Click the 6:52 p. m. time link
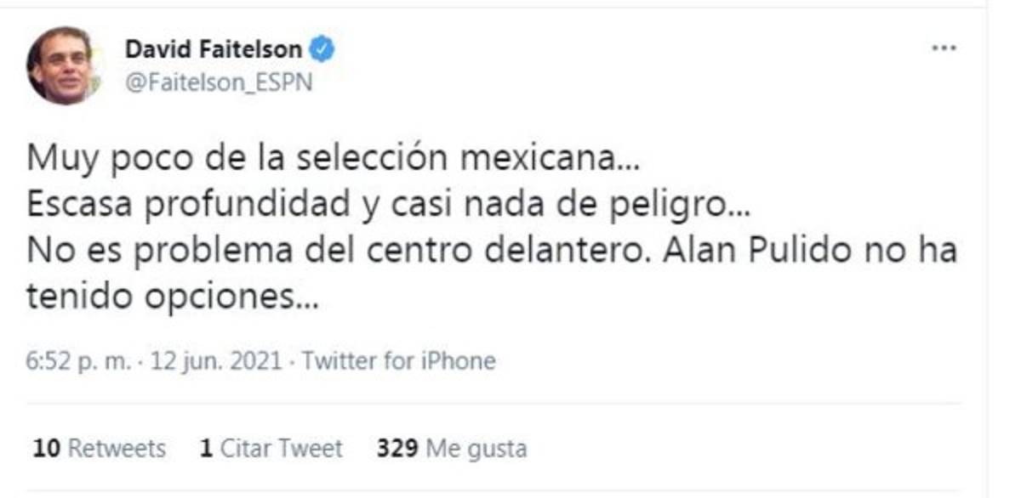1021x498 pixels. pyautogui.click(x=79, y=359)
